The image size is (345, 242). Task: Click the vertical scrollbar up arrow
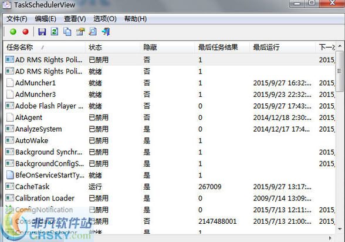(340, 46)
